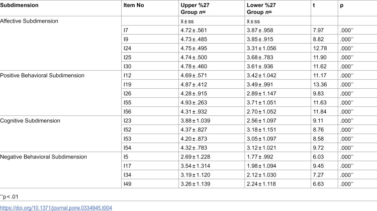This screenshot has width=377, height=211.
Task: Click the p column header
Action: point(342,6)
